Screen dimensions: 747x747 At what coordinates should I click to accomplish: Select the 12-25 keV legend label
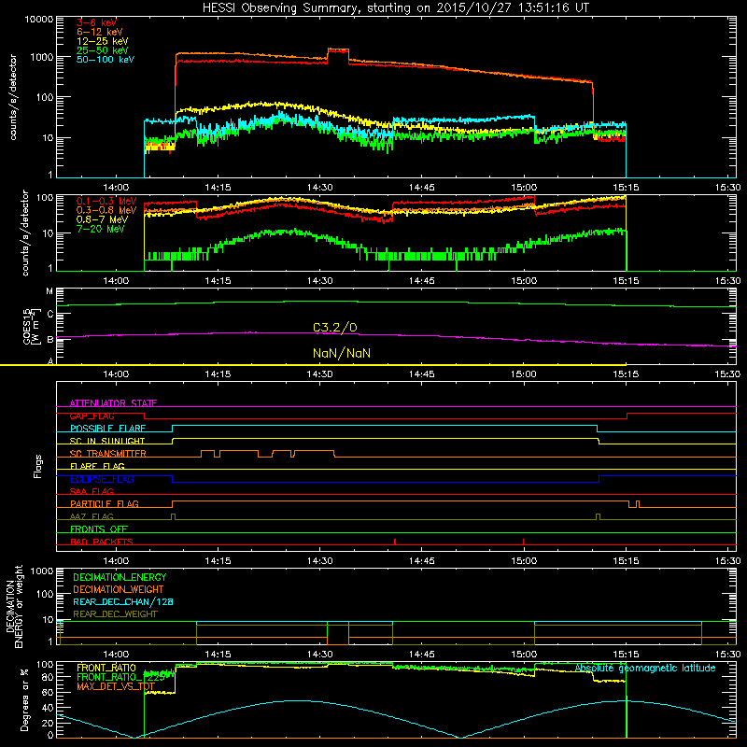pyautogui.click(x=103, y=41)
